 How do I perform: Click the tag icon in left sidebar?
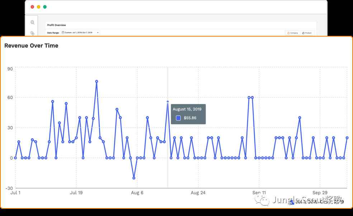[33, 33]
